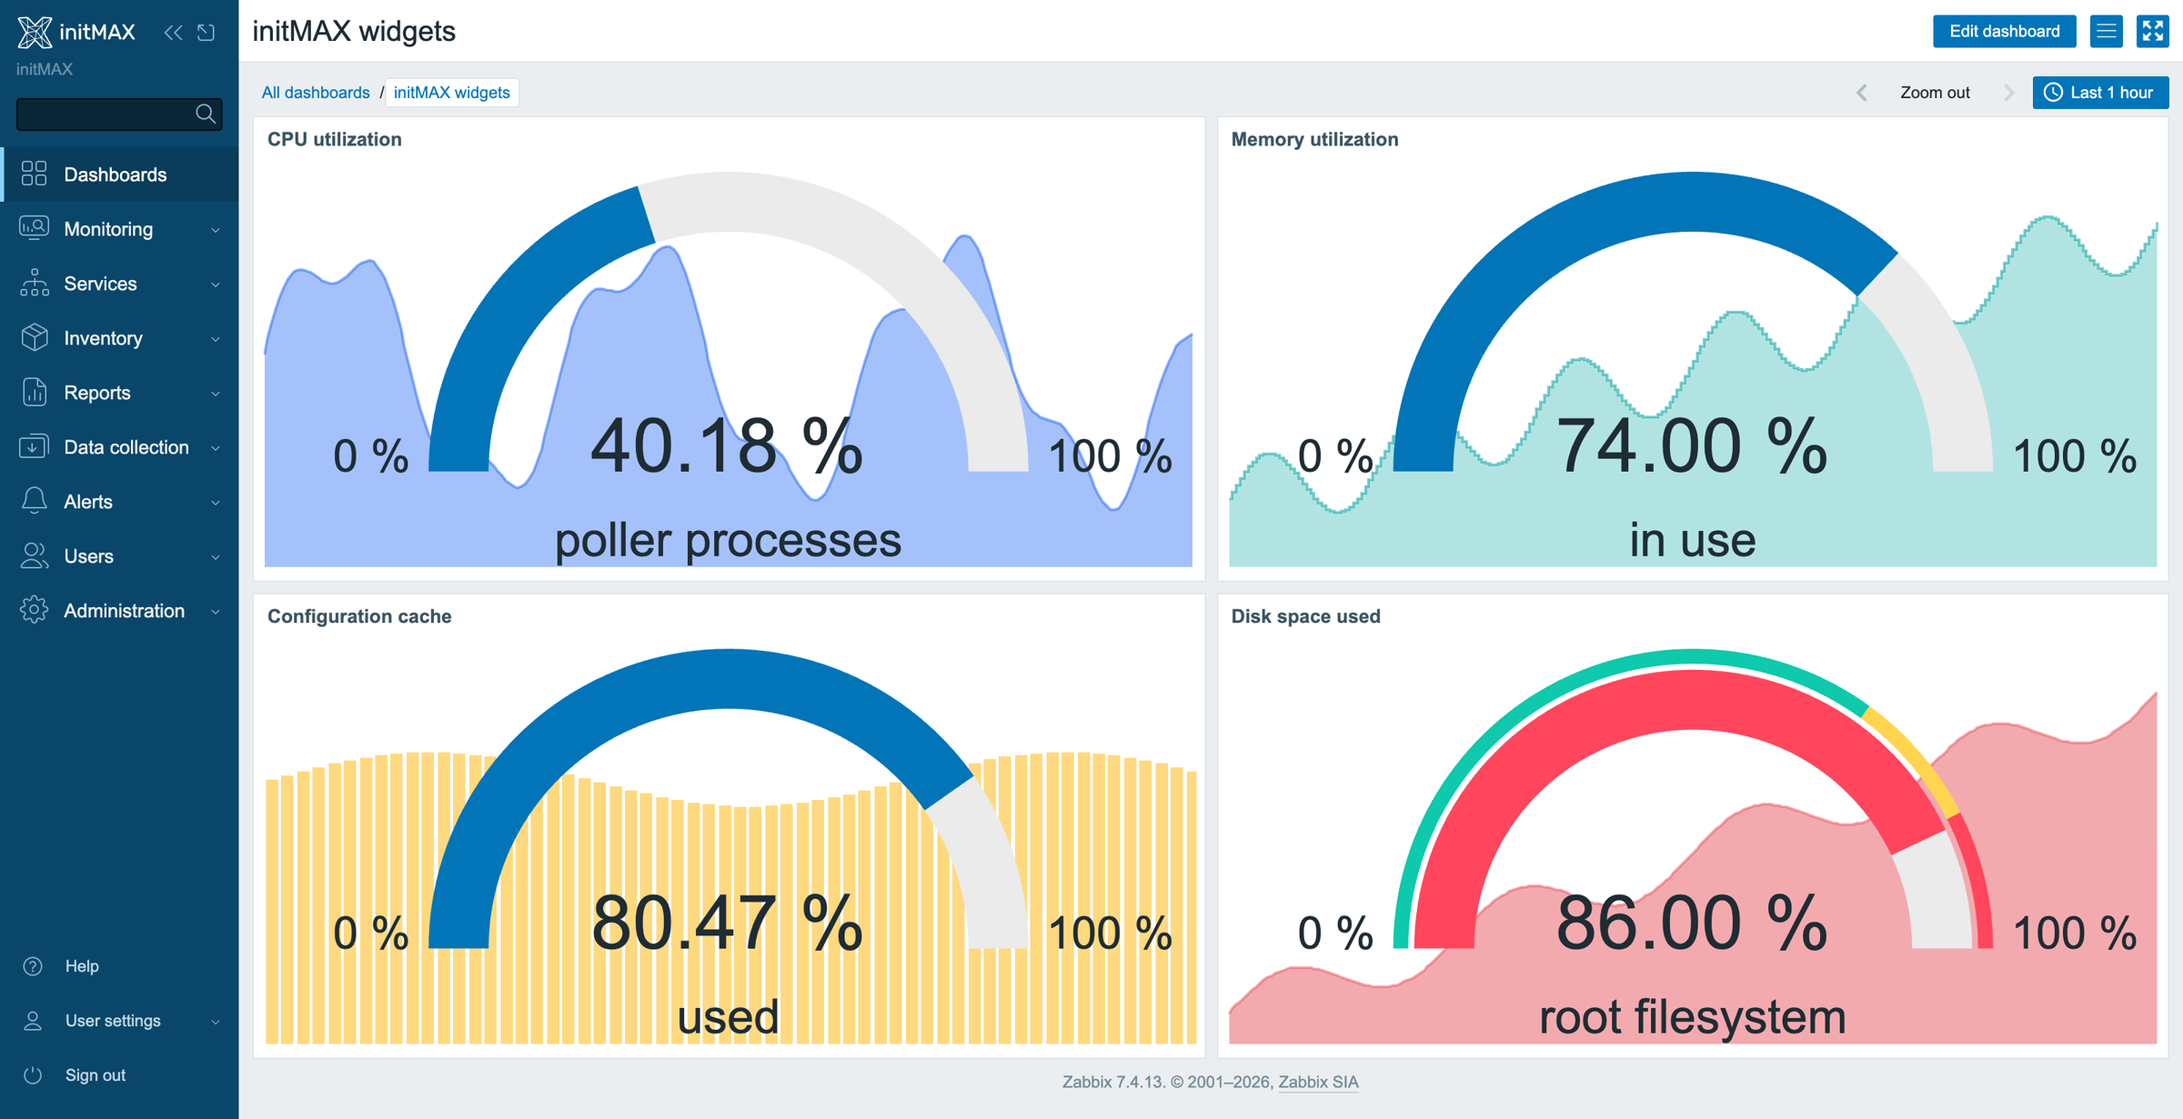Enter kiosk mode with fullscreen icon
Screen dimensions: 2183x1119
2153,32
